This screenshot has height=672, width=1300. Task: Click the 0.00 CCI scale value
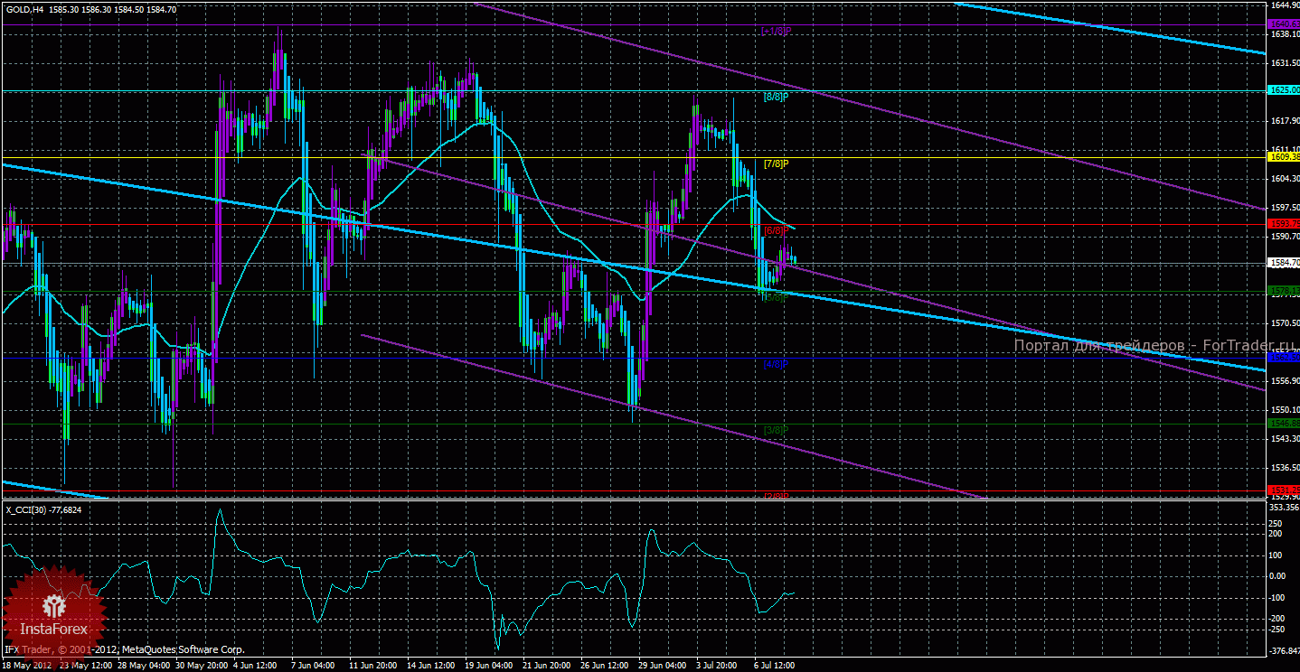point(1278,576)
